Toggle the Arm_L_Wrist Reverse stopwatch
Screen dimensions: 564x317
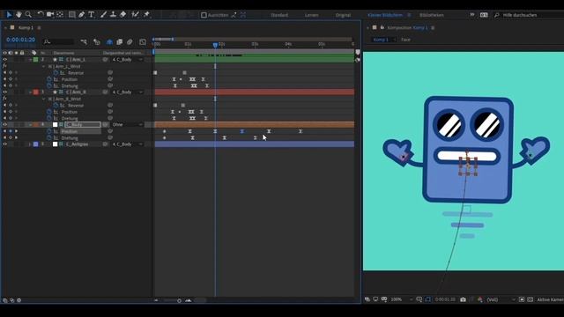(x=56, y=73)
